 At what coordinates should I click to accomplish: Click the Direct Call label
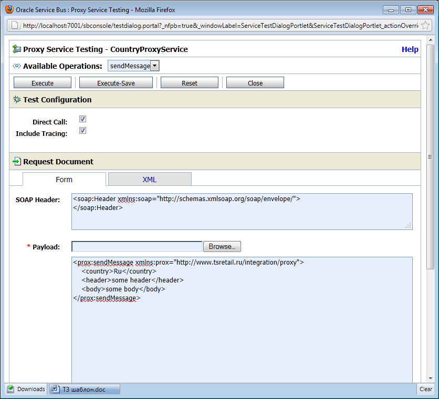50,122
